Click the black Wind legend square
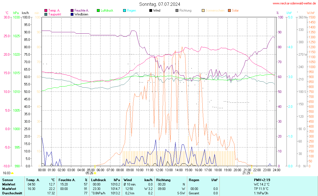 pos(151,10)
